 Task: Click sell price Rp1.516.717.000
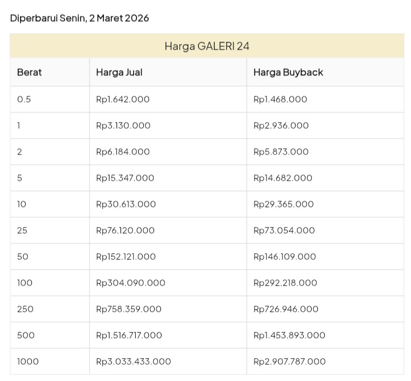pos(129,335)
